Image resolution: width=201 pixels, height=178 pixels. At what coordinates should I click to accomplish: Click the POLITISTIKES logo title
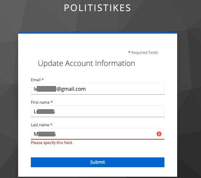97,8
